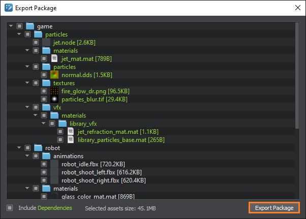The height and width of the screenshot is (219, 306).
Task: Toggle the checkbox for robot_idle.fbx
Action: pos(44,164)
